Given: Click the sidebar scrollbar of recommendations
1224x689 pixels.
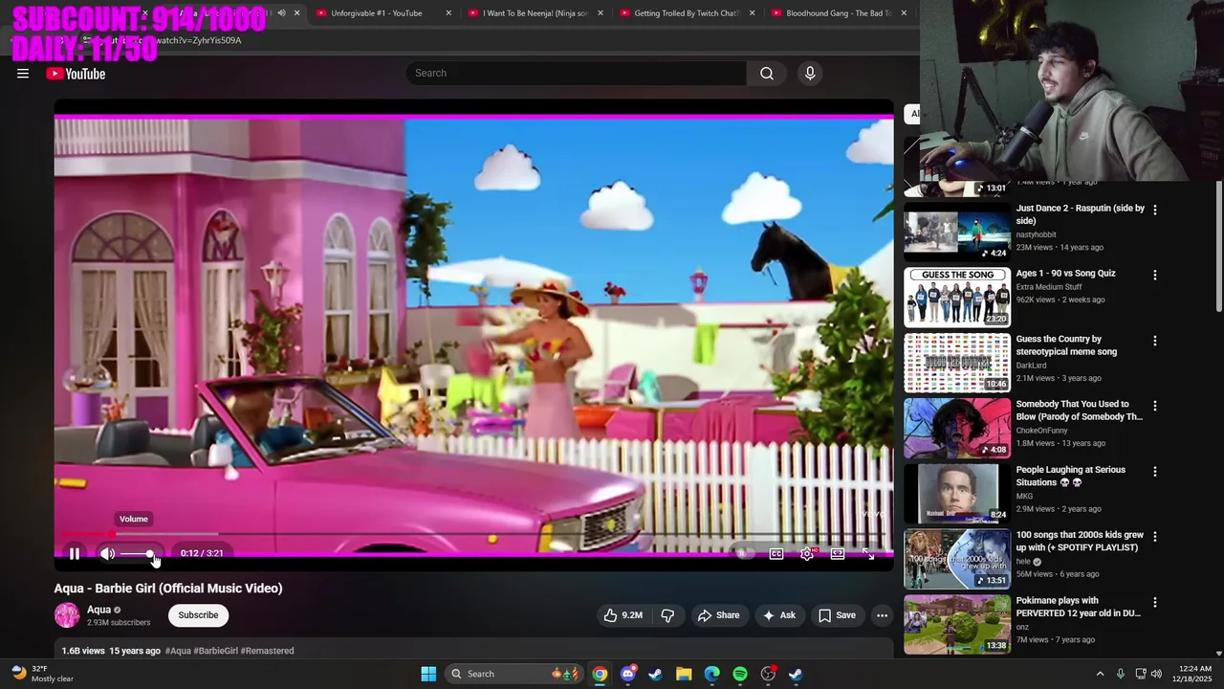Looking at the screenshot, I should click(1219, 247).
